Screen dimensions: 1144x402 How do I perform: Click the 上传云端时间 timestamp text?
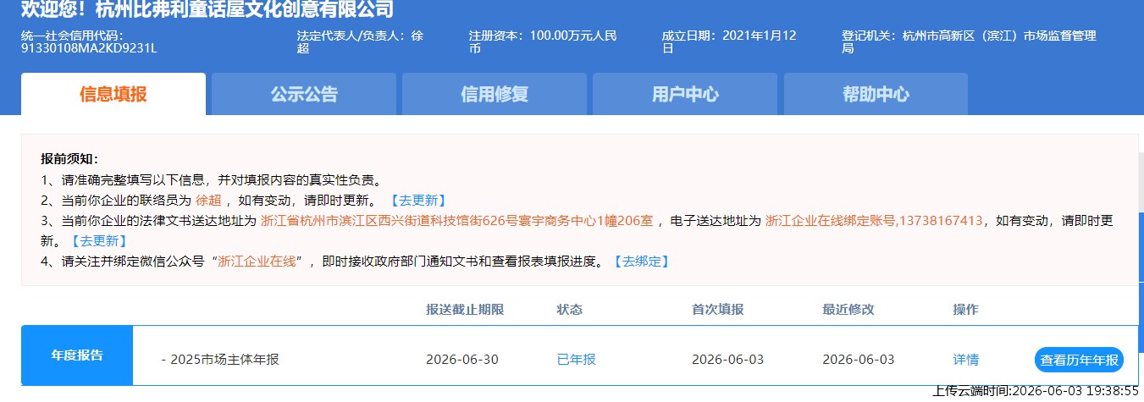coord(1035,391)
